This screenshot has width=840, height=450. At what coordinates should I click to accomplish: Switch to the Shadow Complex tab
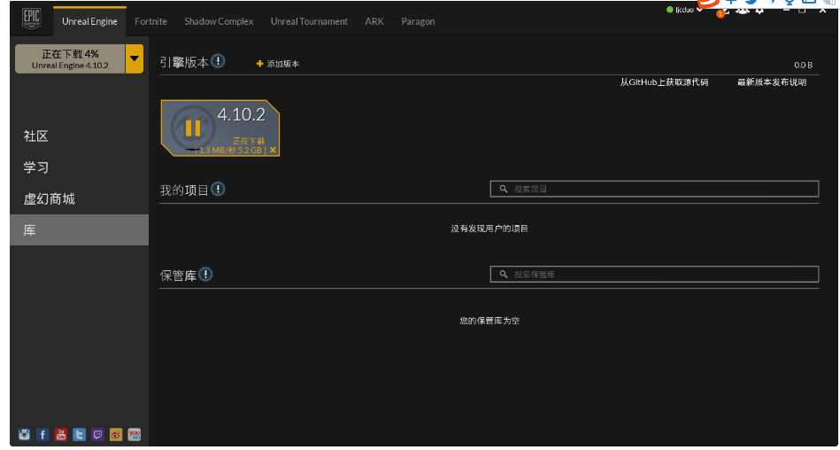[219, 21]
